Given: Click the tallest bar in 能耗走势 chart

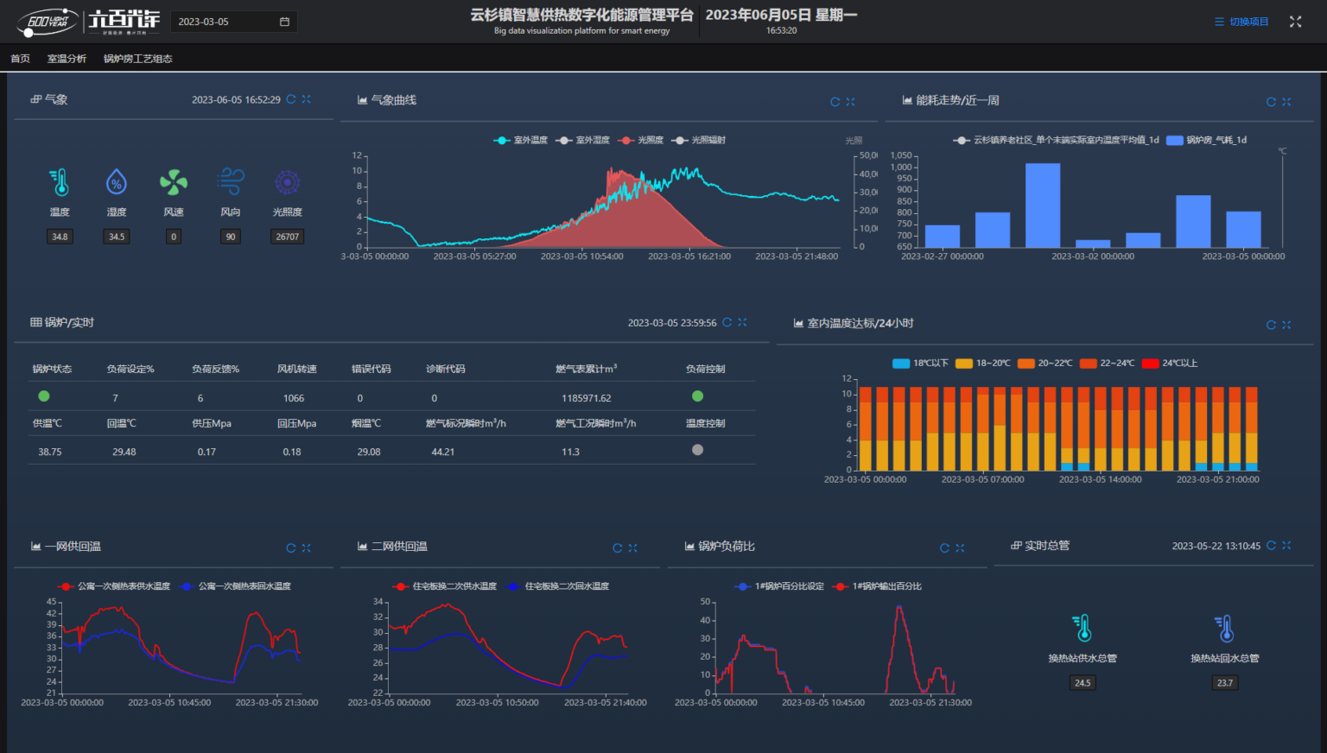Looking at the screenshot, I should tap(1042, 206).
